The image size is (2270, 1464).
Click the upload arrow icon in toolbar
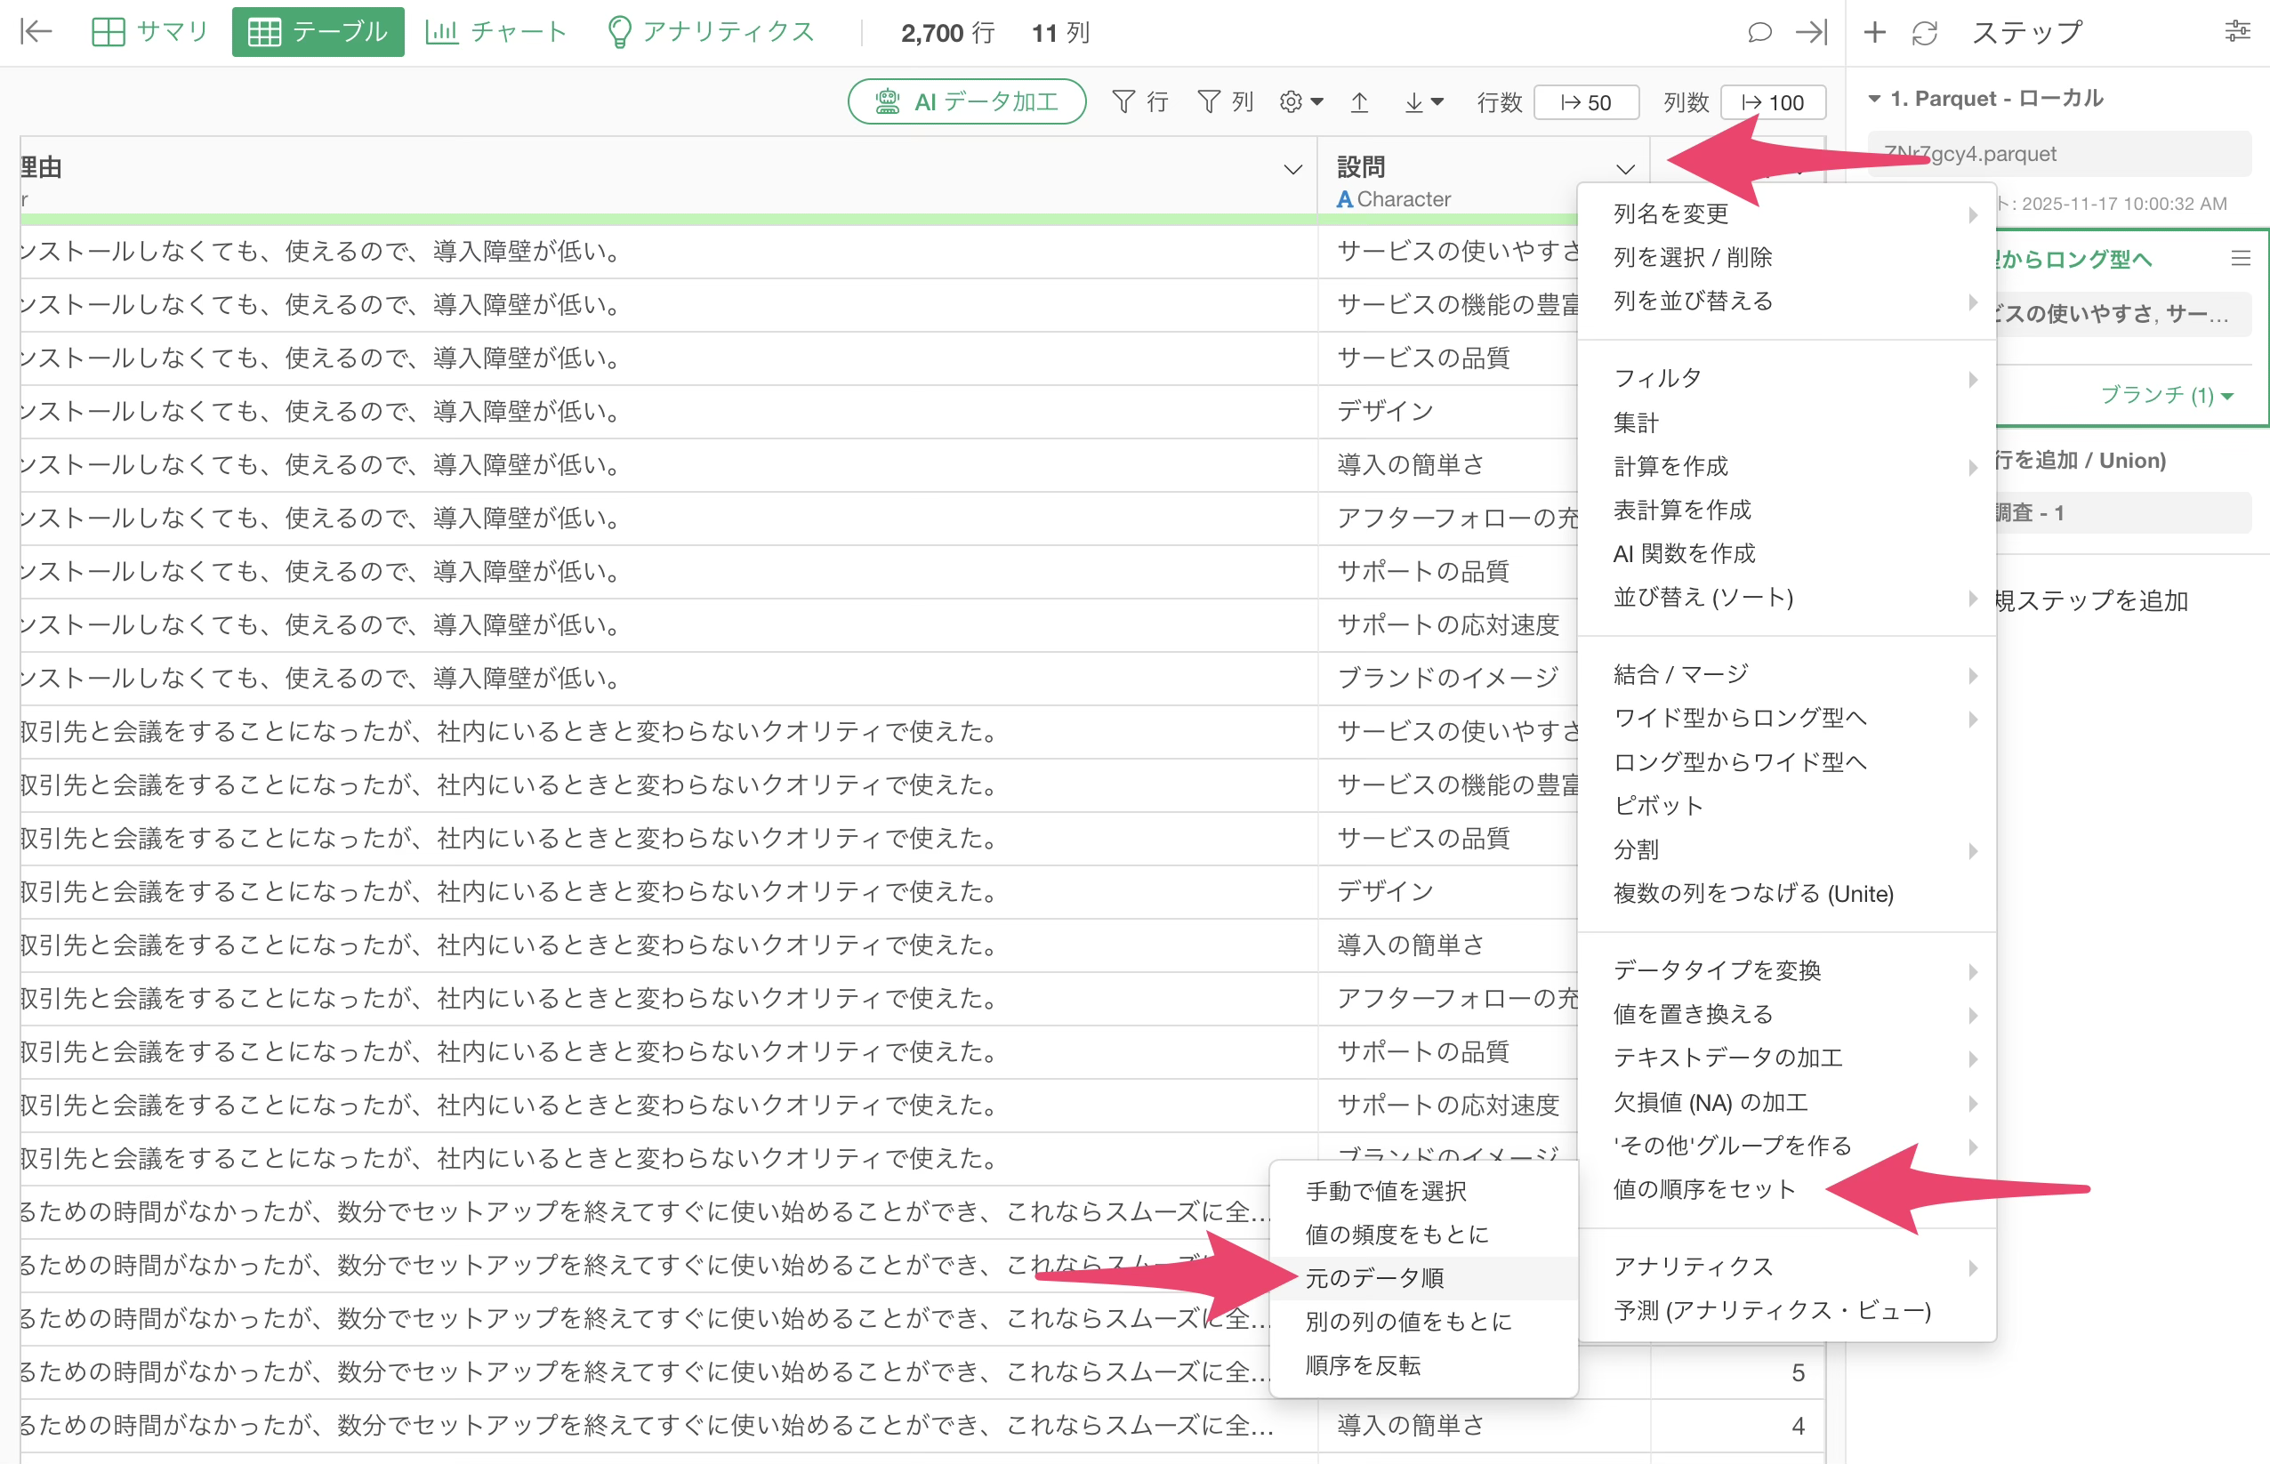click(1359, 101)
